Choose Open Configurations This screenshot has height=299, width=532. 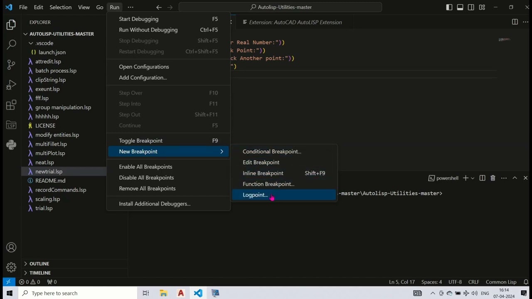click(x=168, y=67)
